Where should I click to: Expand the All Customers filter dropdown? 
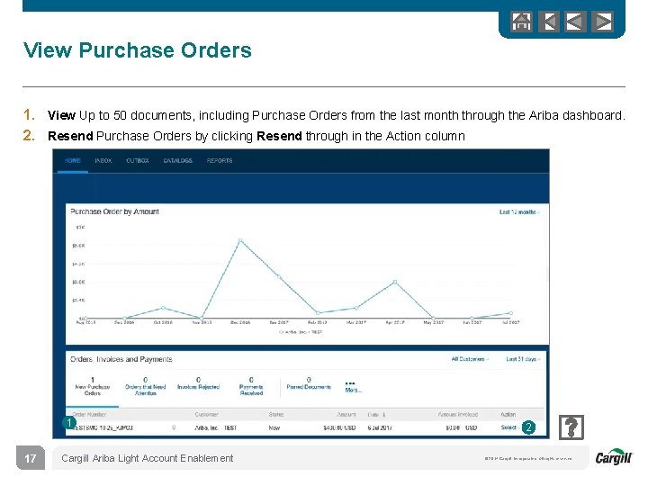[x=470, y=359]
